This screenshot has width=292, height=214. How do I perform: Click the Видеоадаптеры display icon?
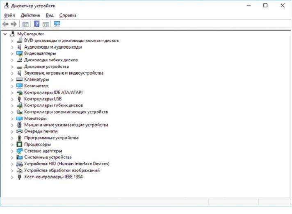tap(19, 53)
